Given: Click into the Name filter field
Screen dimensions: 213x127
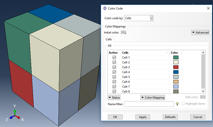Looking at the screenshot, I should point(149,104).
